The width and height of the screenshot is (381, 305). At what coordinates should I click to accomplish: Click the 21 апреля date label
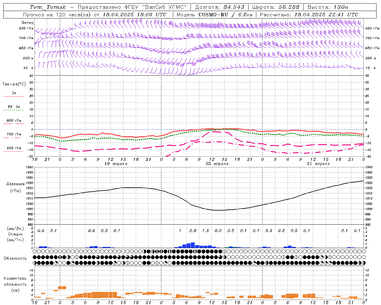point(318,164)
